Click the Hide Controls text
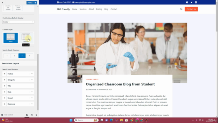 click(x=9, y=115)
